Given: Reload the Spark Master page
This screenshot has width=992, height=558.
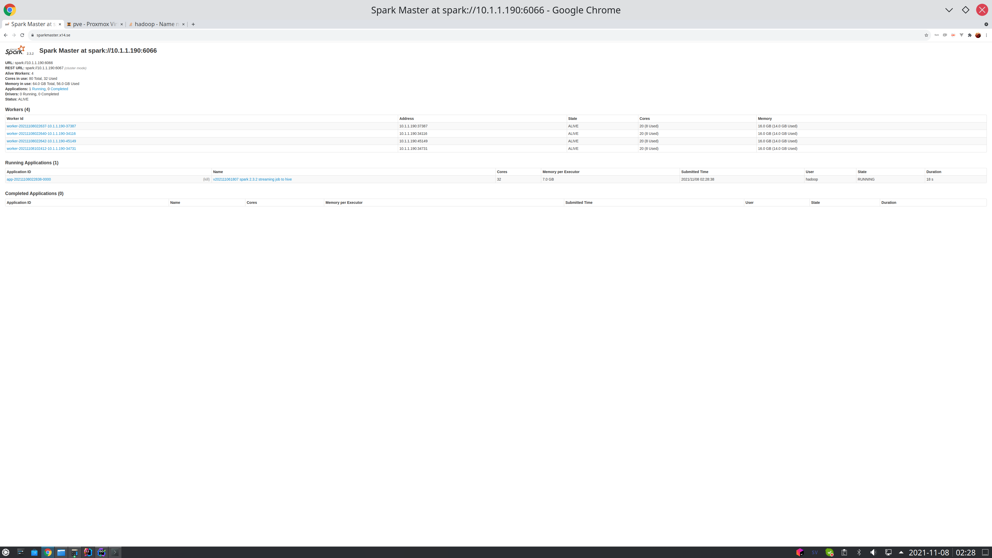Looking at the screenshot, I should tap(22, 35).
